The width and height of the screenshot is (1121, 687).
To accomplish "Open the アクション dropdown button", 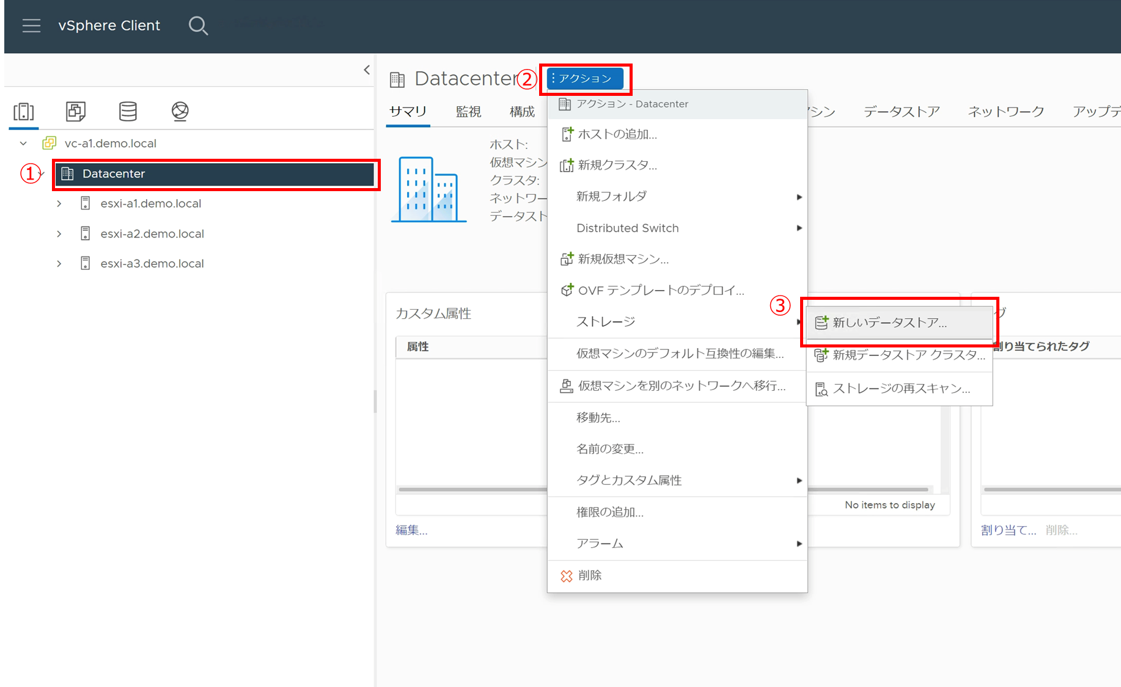I will pyautogui.click(x=584, y=79).
